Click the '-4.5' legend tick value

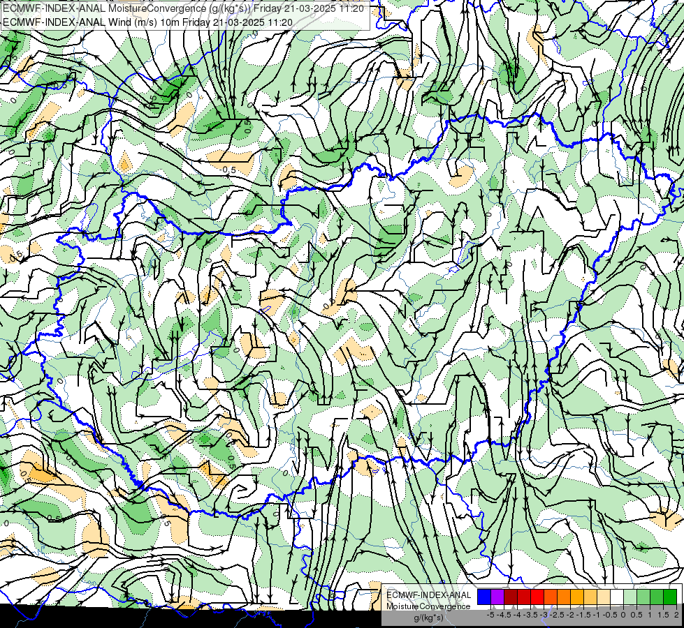[x=504, y=615]
